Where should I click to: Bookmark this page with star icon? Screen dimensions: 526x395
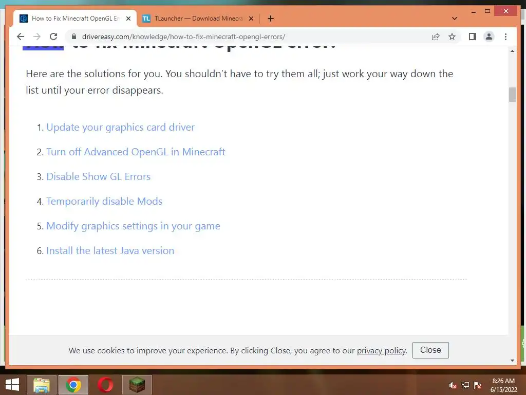[x=452, y=37]
